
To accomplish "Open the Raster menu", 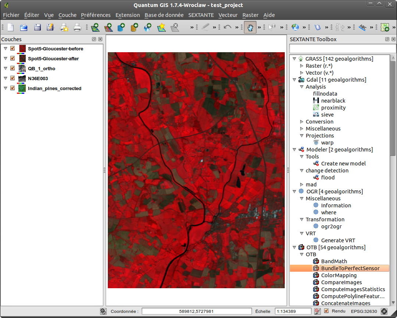I will pyautogui.click(x=250, y=15).
